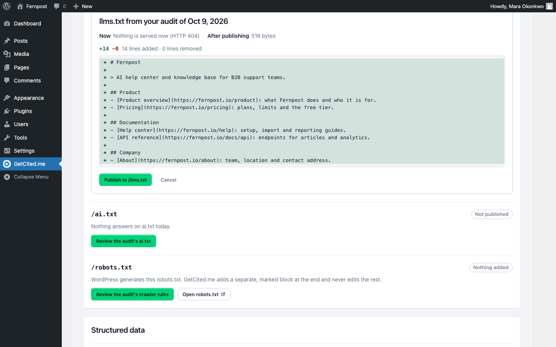Image resolution: width=556 pixels, height=347 pixels.
Task: Click the Pages document icon
Action: [7, 67]
